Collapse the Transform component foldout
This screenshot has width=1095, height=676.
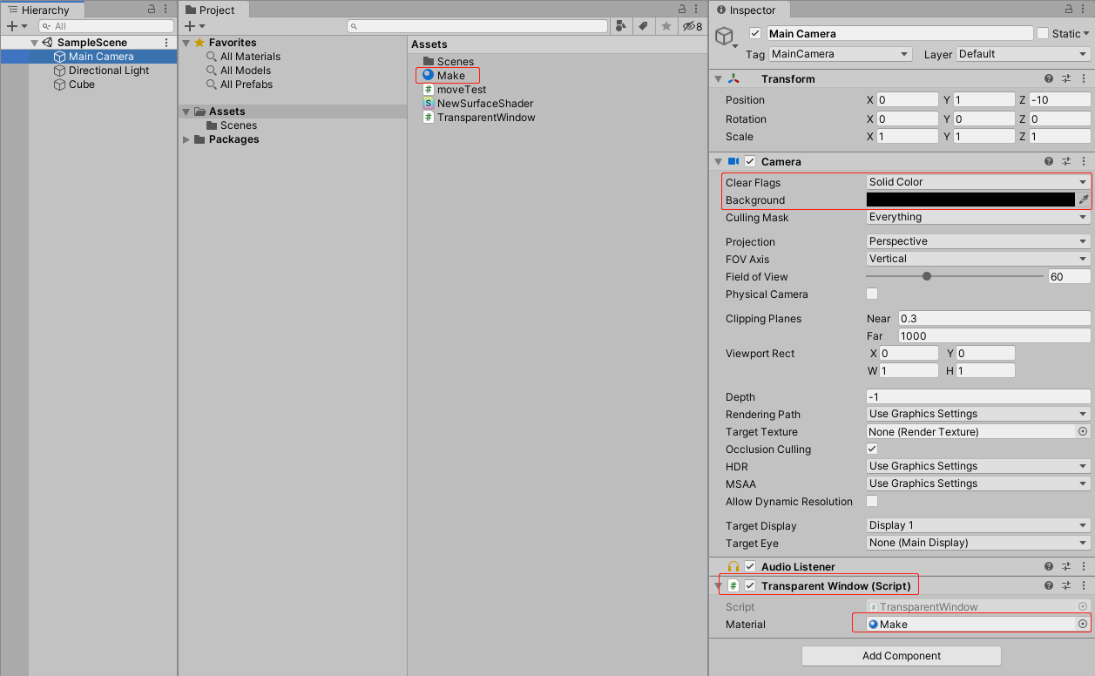point(719,78)
